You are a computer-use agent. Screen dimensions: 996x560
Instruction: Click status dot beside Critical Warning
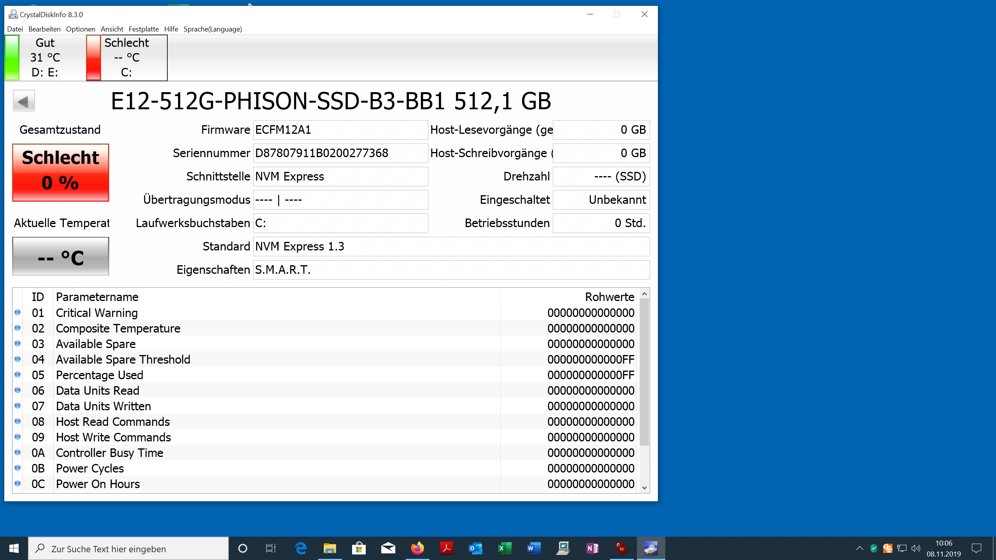pyautogui.click(x=18, y=312)
